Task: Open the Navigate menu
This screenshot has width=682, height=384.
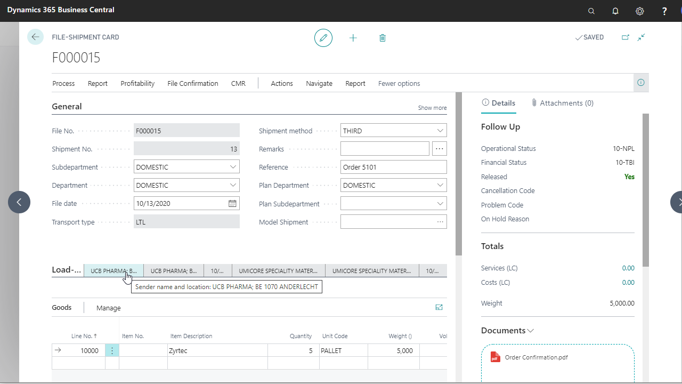Action: pos(319,83)
